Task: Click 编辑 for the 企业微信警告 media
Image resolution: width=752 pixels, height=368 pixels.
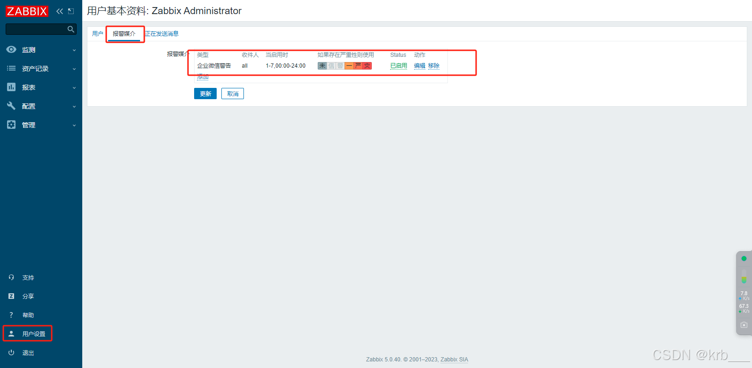Action: pyautogui.click(x=420, y=66)
